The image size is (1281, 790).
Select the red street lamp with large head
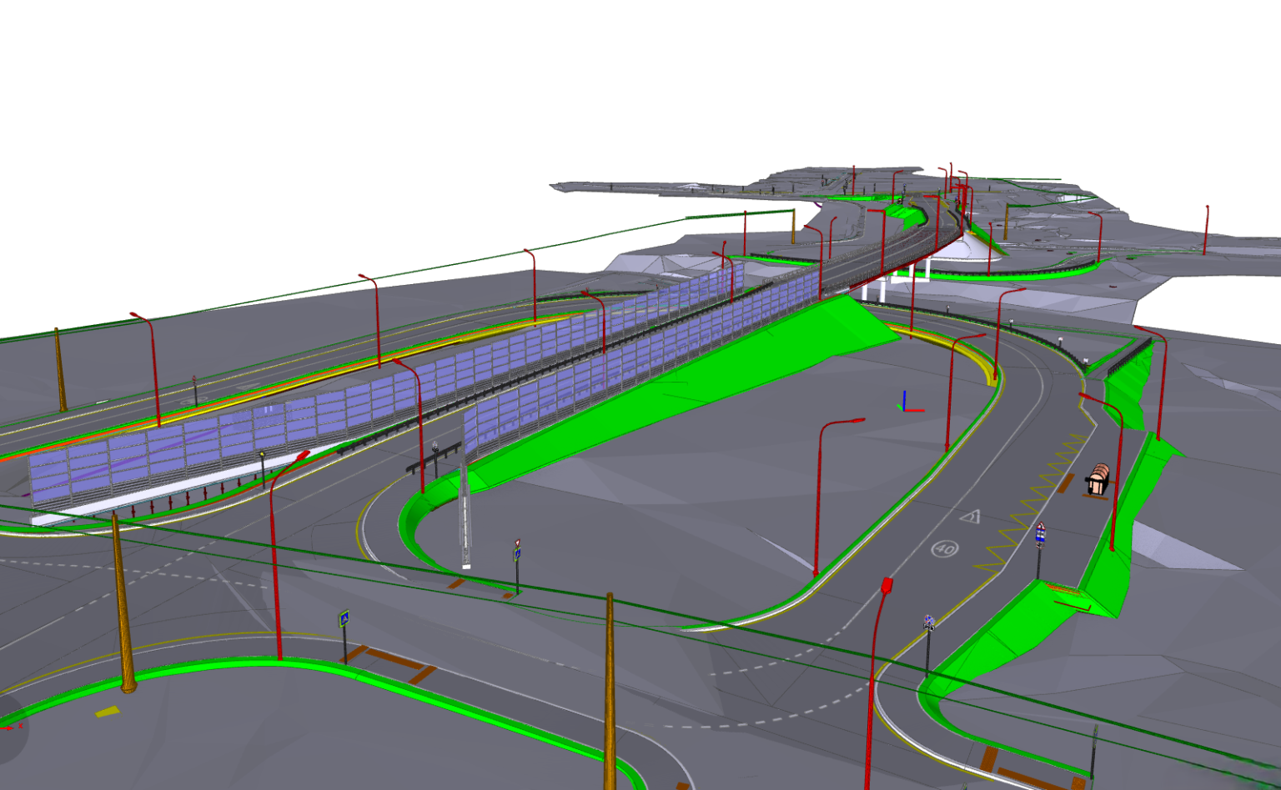click(886, 587)
